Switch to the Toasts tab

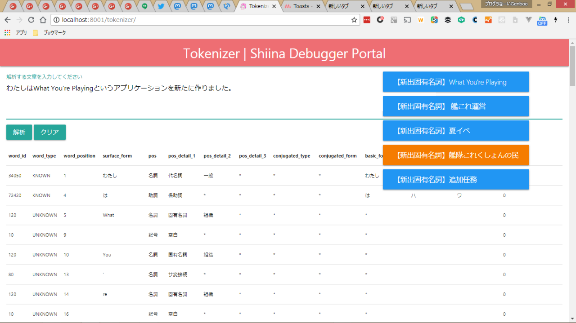coord(301,6)
